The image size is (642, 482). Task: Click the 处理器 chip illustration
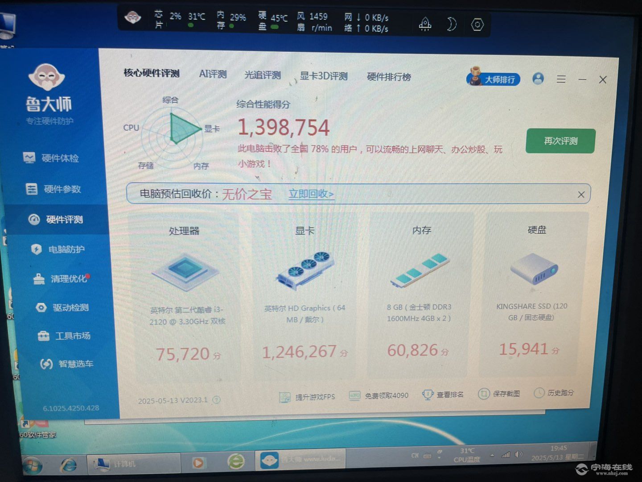(185, 271)
